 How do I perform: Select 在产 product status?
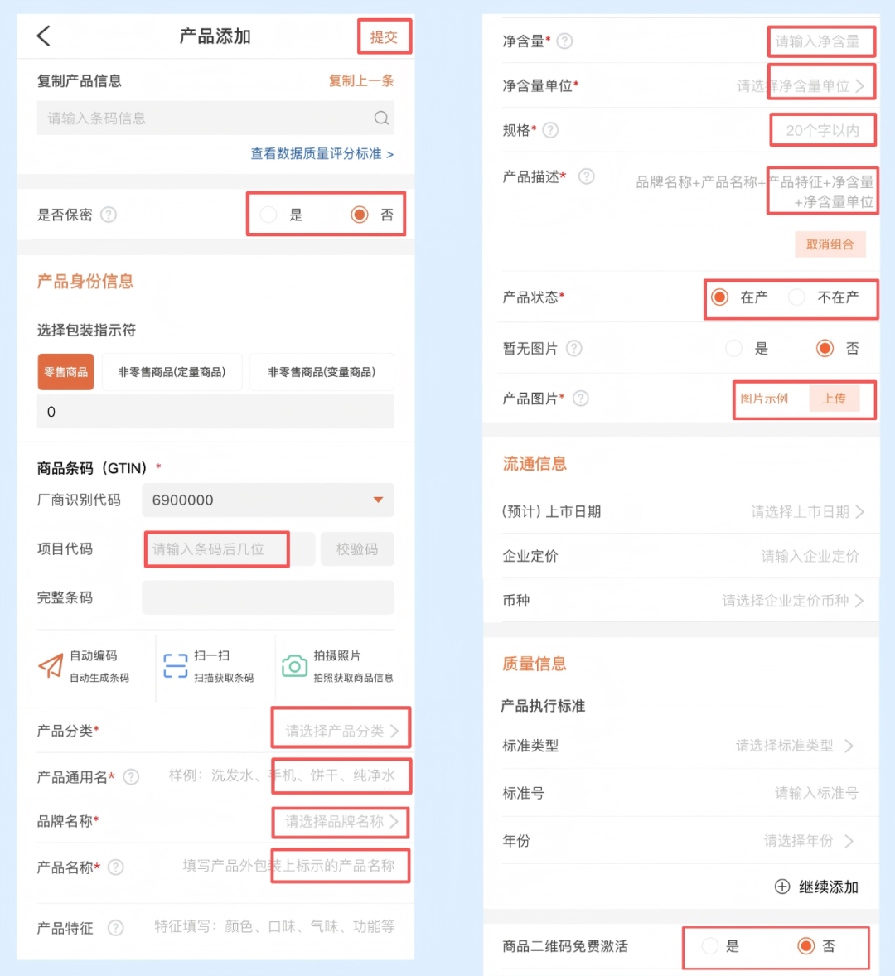(x=720, y=297)
